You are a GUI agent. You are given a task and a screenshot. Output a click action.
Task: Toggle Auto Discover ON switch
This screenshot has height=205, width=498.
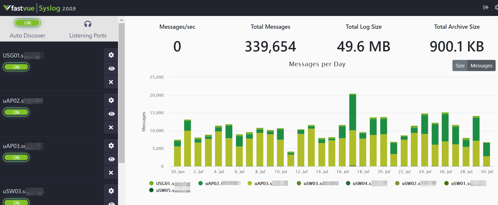(27, 23)
